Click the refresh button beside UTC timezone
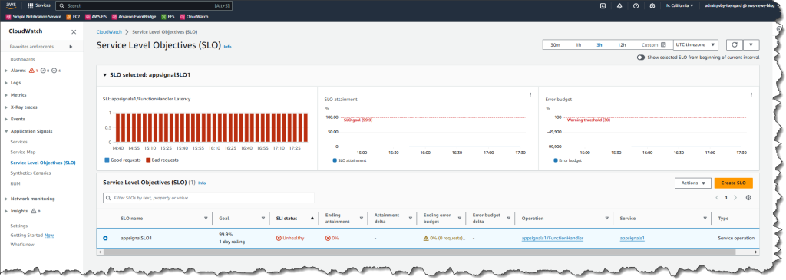The image size is (786, 280). coord(735,44)
